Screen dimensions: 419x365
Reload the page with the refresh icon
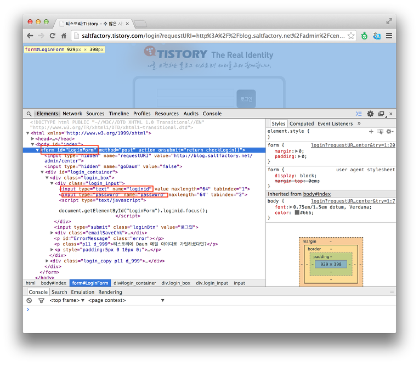[53, 36]
